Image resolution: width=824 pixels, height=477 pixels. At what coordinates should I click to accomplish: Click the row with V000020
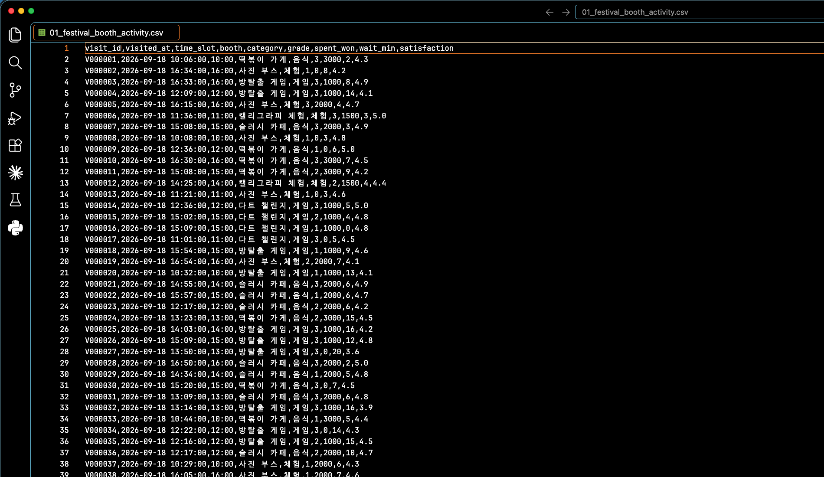[229, 273]
